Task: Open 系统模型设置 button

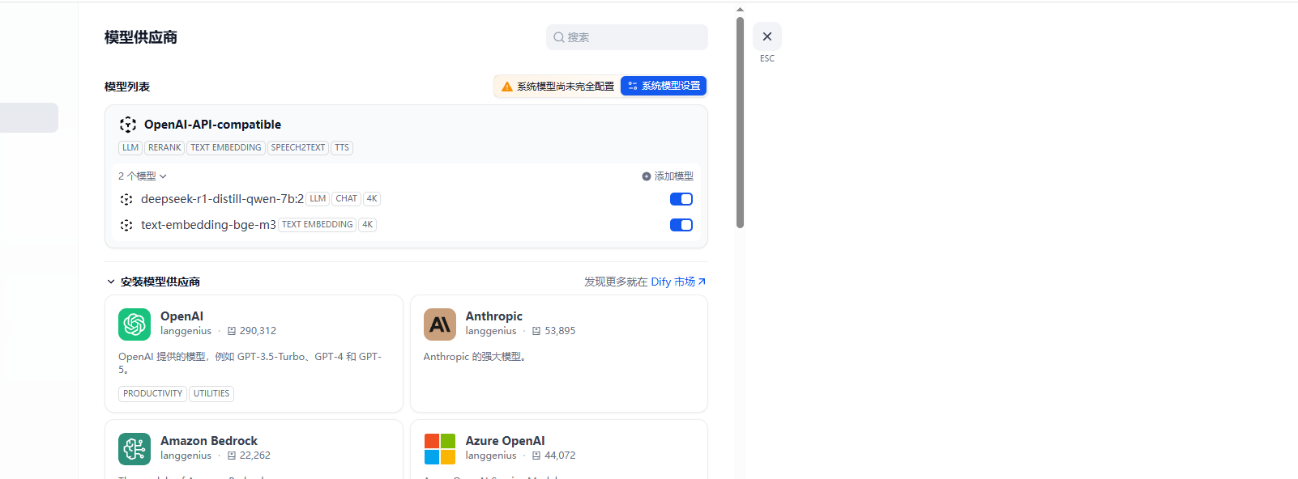Action: [664, 86]
